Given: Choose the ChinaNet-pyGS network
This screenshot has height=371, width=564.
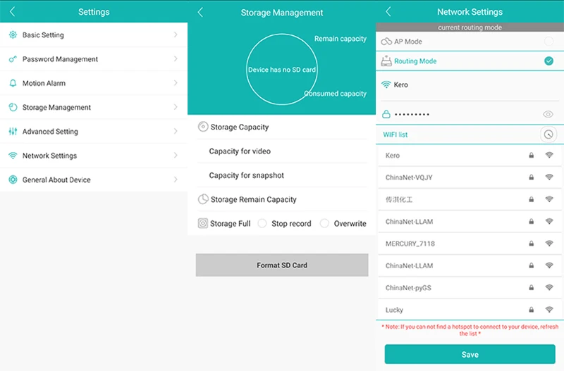Looking at the screenshot, I should pos(470,287).
